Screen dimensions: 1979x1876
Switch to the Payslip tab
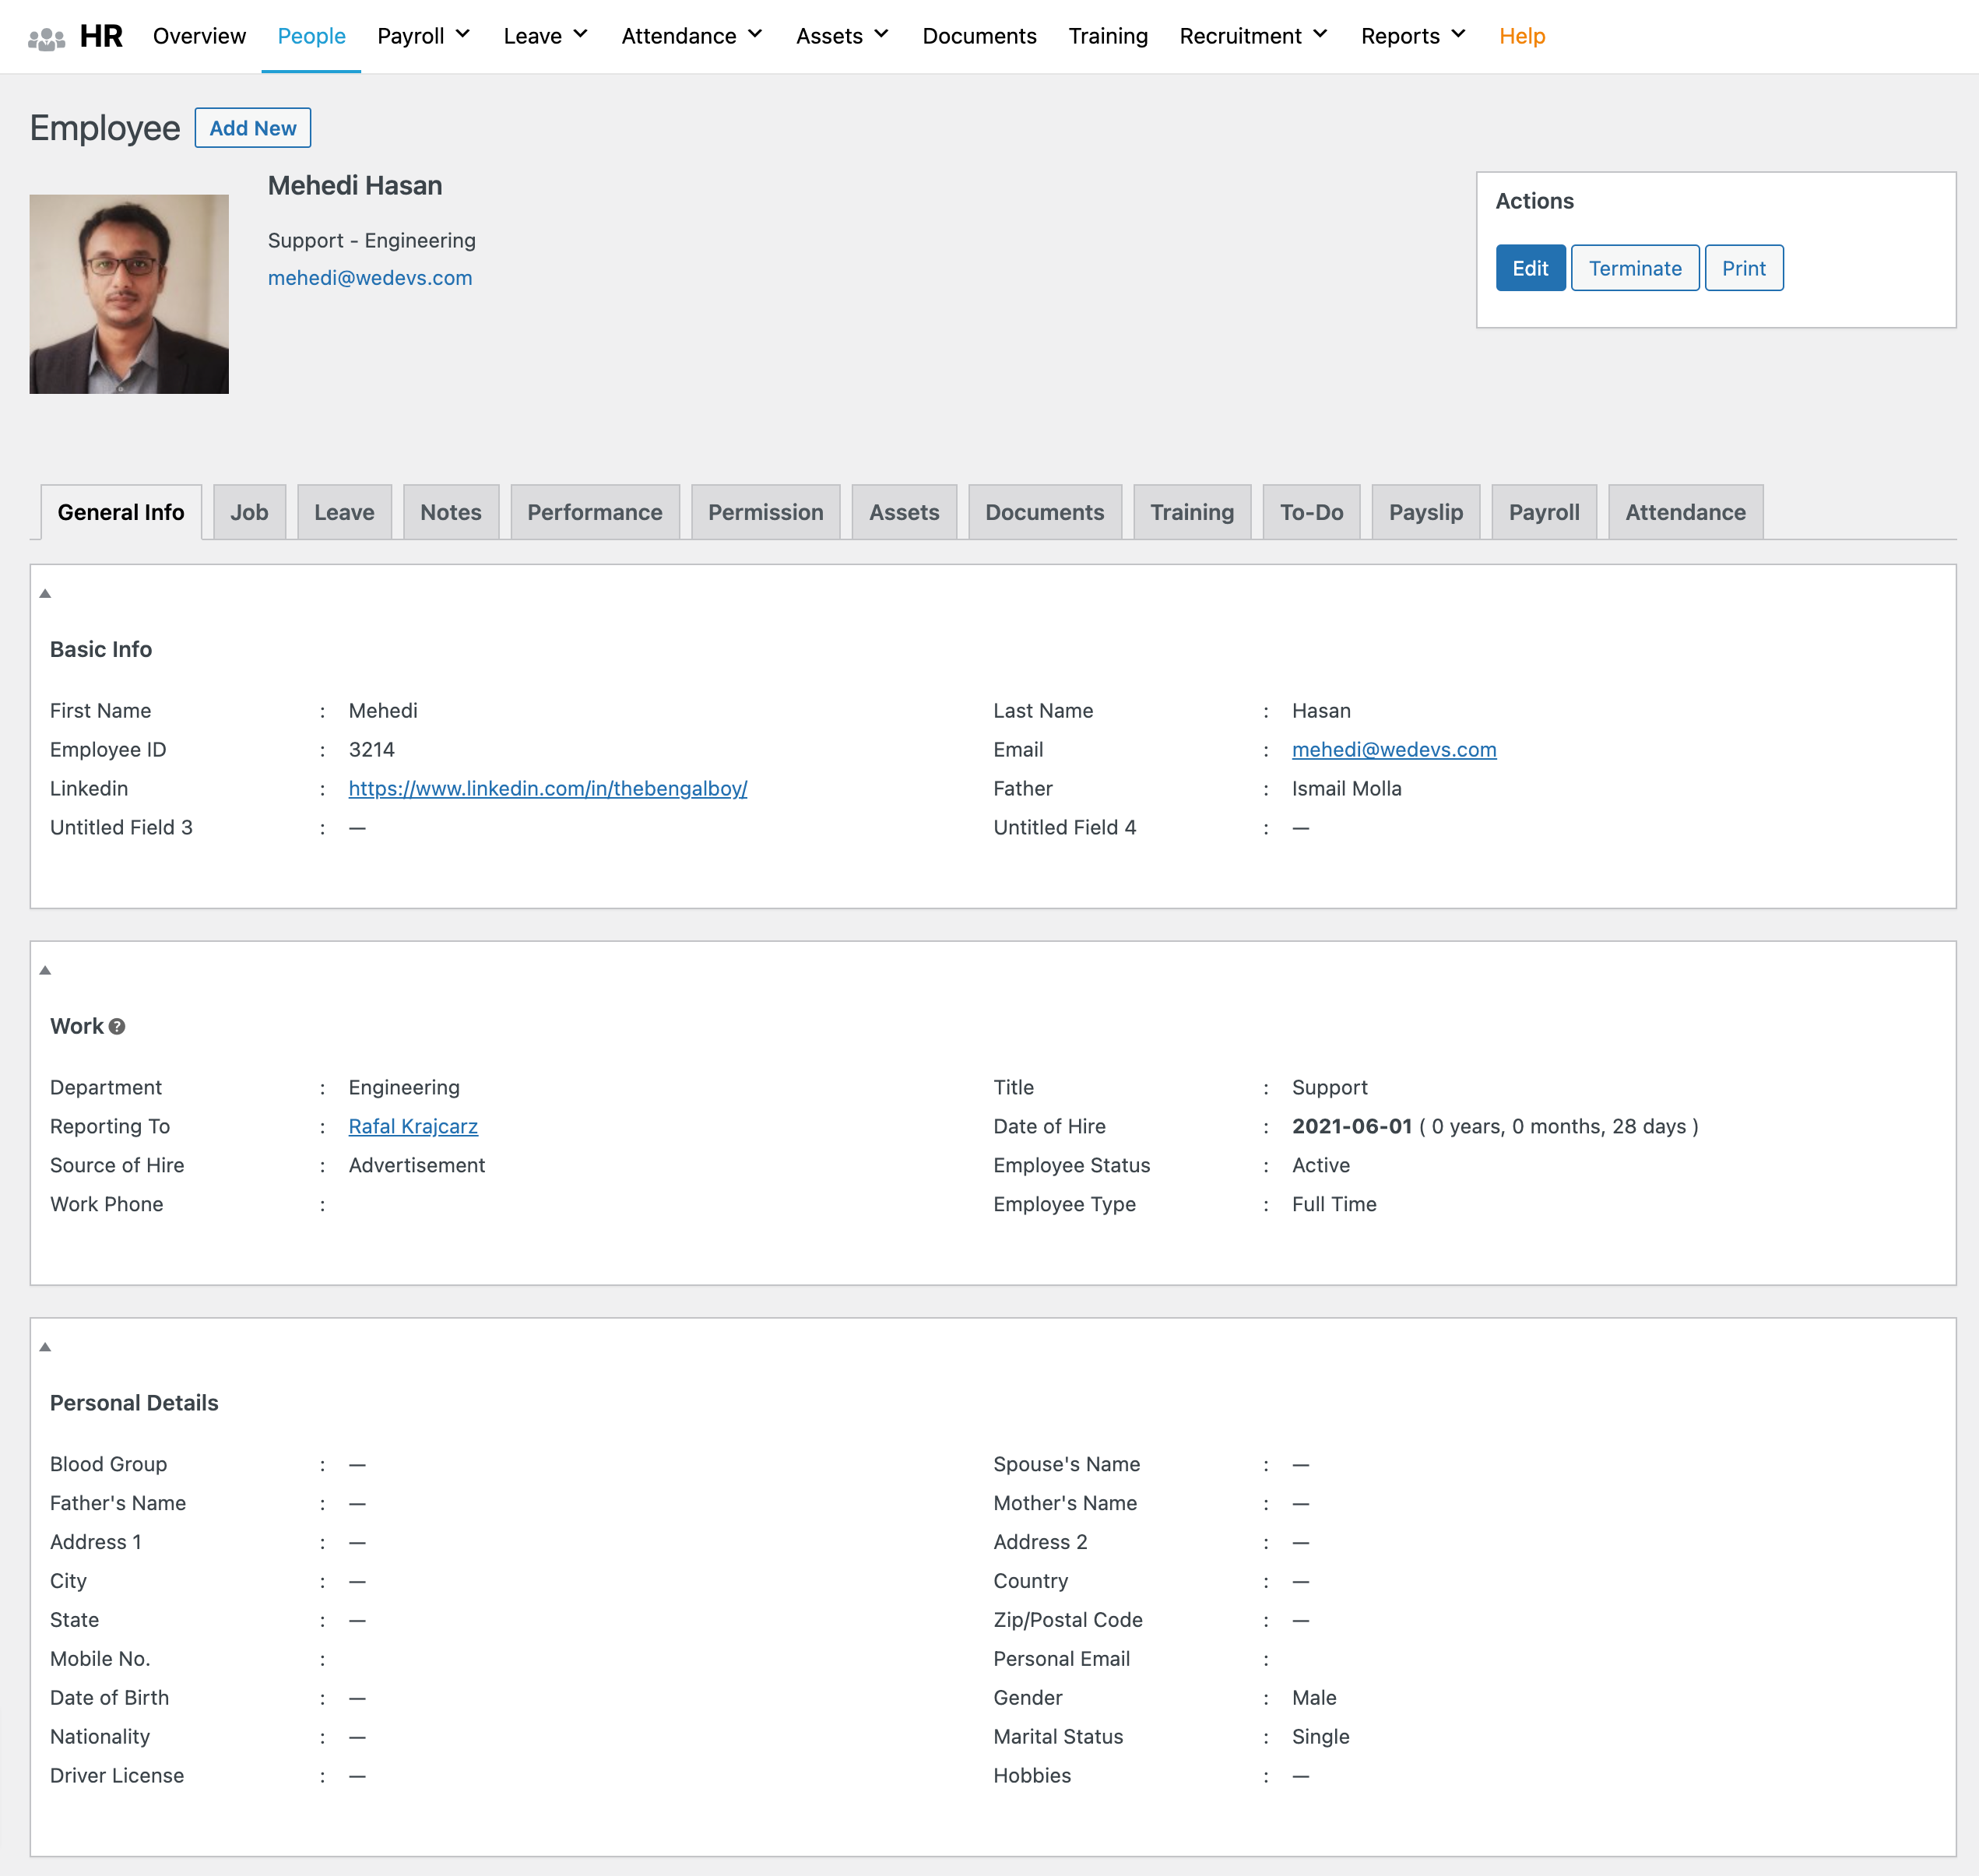click(x=1425, y=511)
